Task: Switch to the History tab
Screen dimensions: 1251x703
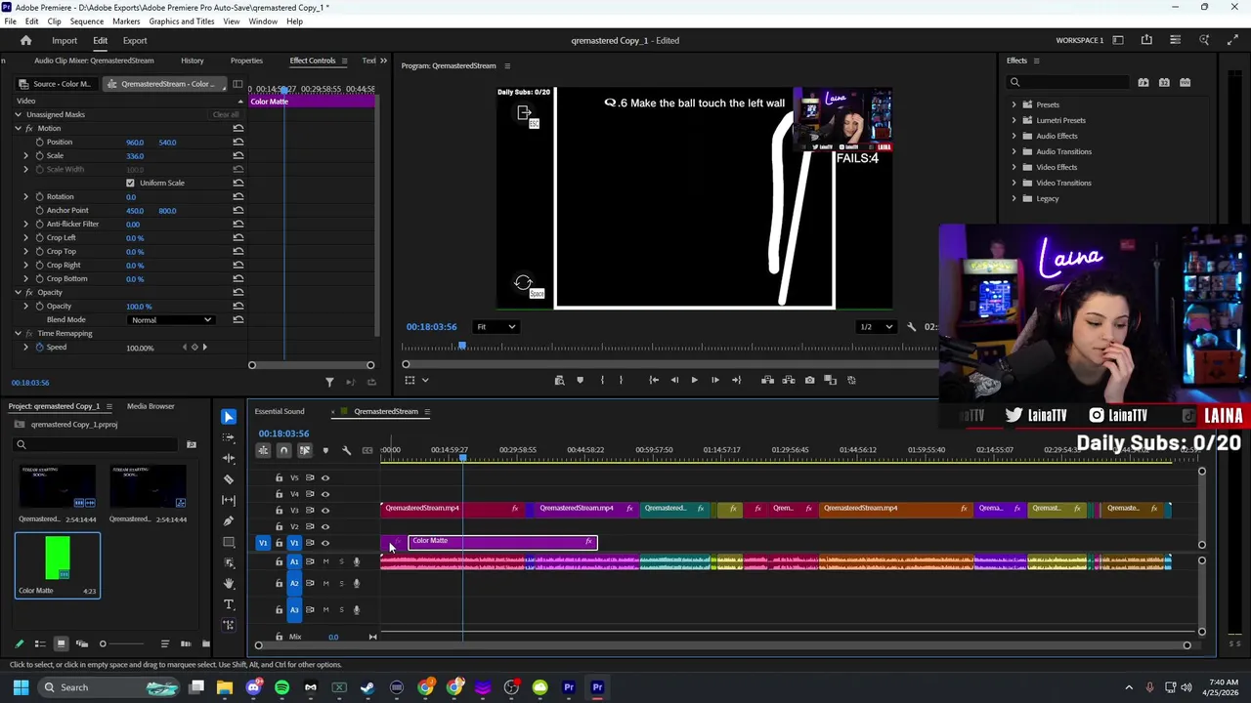Action: tap(192, 61)
